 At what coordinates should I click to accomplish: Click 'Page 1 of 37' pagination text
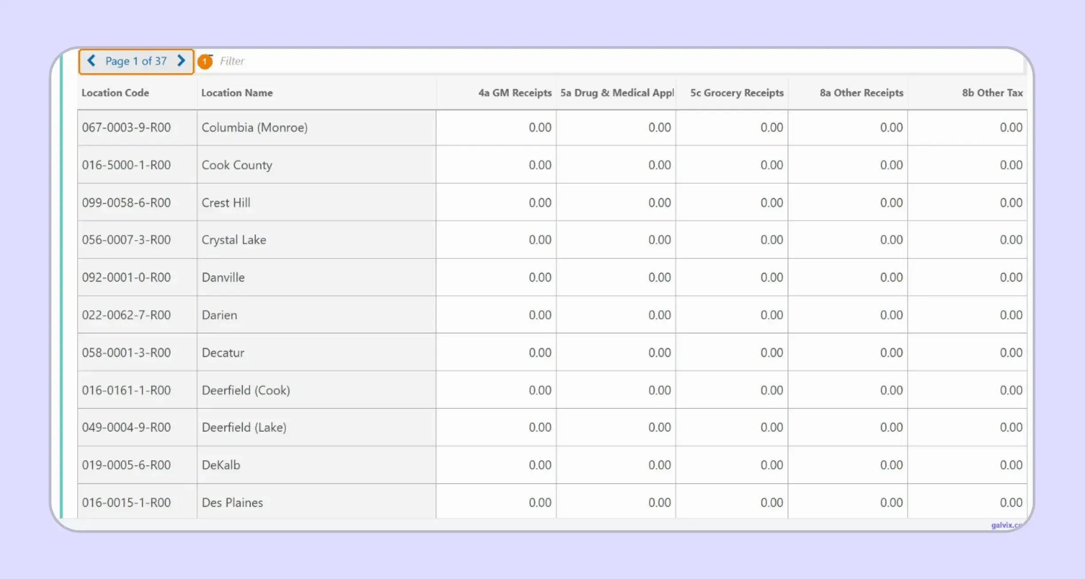[x=136, y=61]
